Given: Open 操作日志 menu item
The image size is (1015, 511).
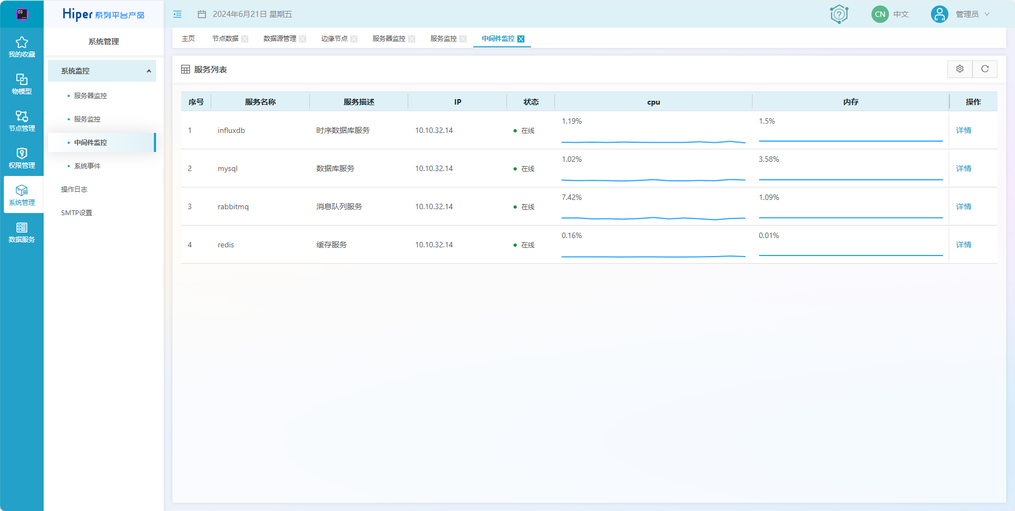Looking at the screenshot, I should coord(74,190).
